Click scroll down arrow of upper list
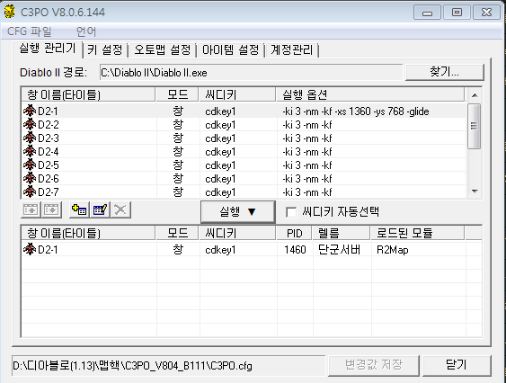The image size is (506, 383). (475, 191)
